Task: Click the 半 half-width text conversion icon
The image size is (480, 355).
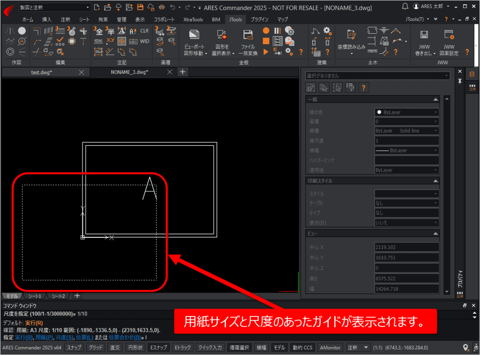Action: tap(110, 31)
